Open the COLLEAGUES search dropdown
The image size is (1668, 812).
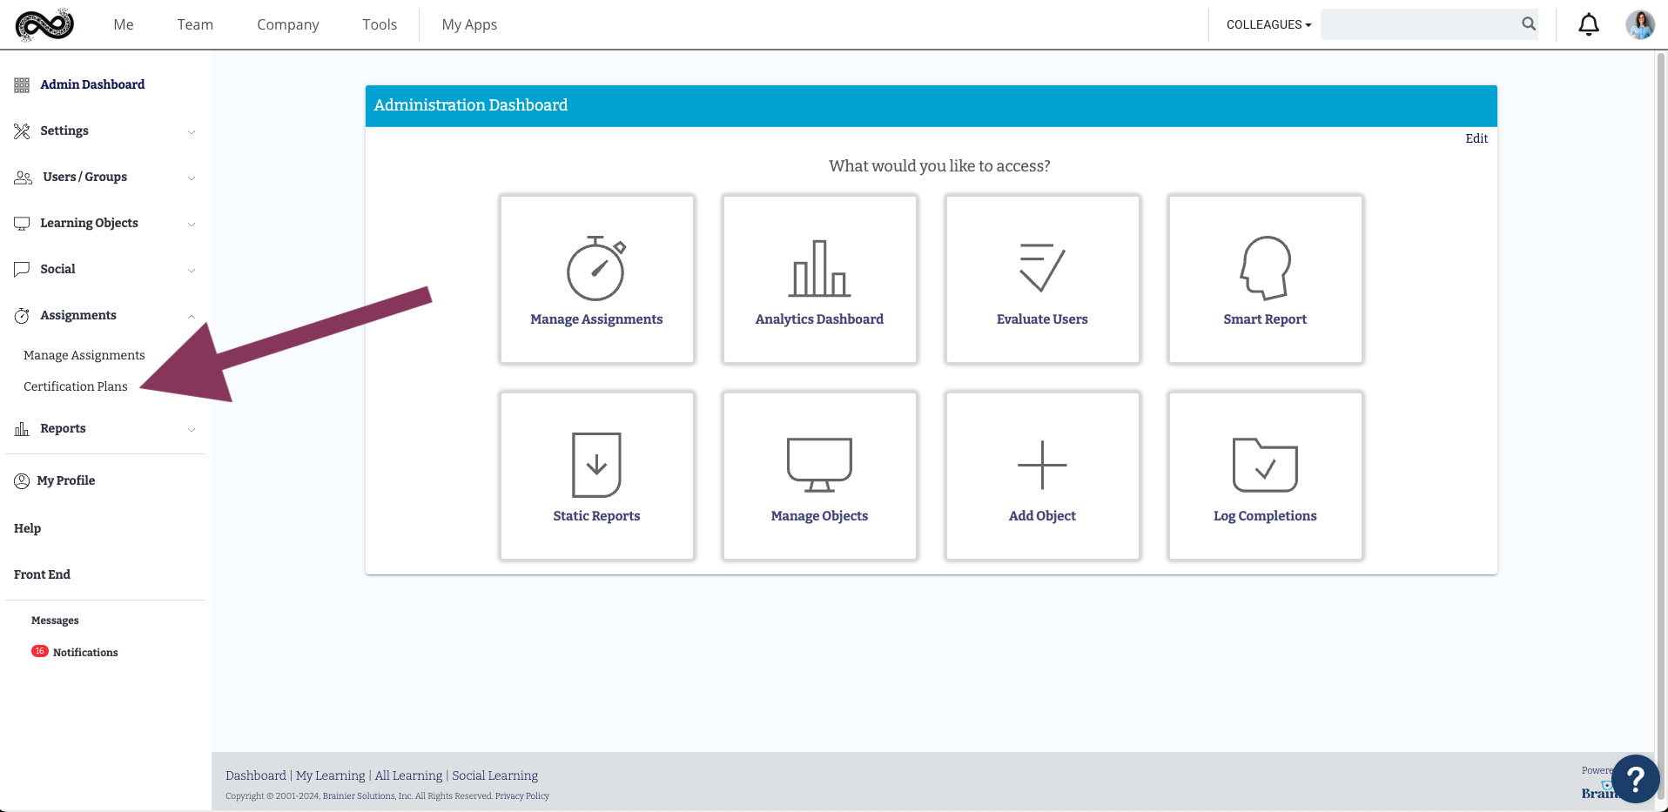click(1268, 24)
